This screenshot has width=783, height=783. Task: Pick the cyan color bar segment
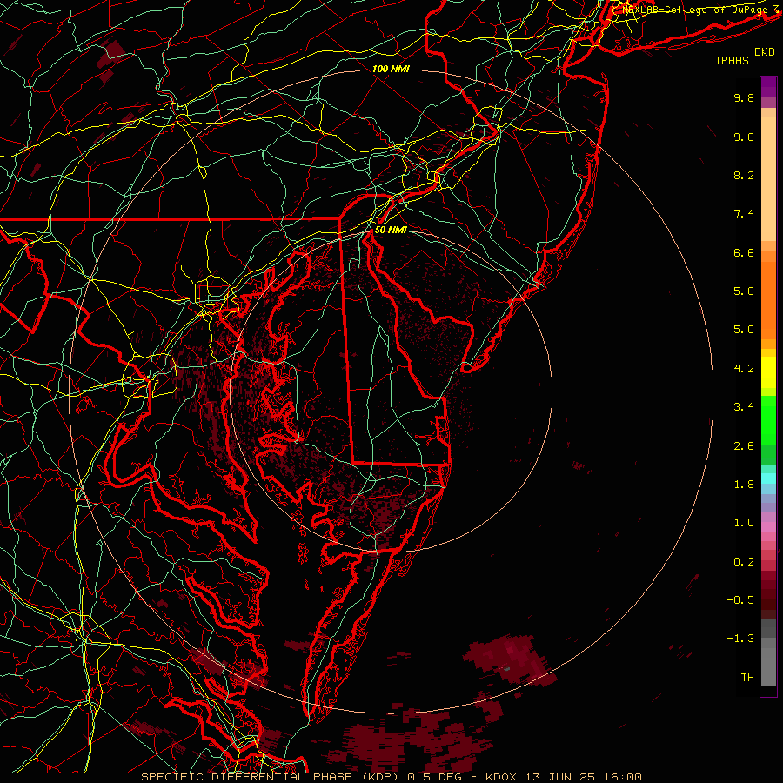point(768,478)
